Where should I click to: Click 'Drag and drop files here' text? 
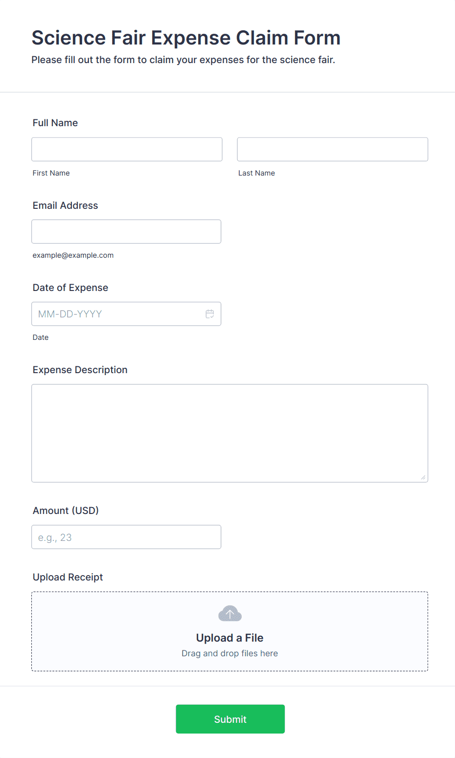click(229, 653)
